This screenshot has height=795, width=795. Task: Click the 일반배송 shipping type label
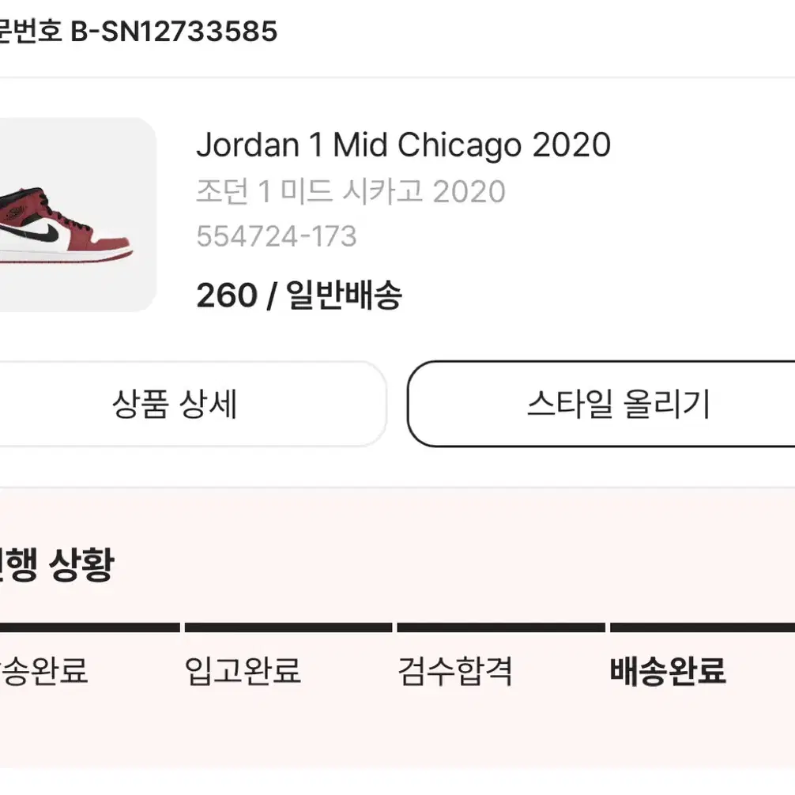point(345,295)
